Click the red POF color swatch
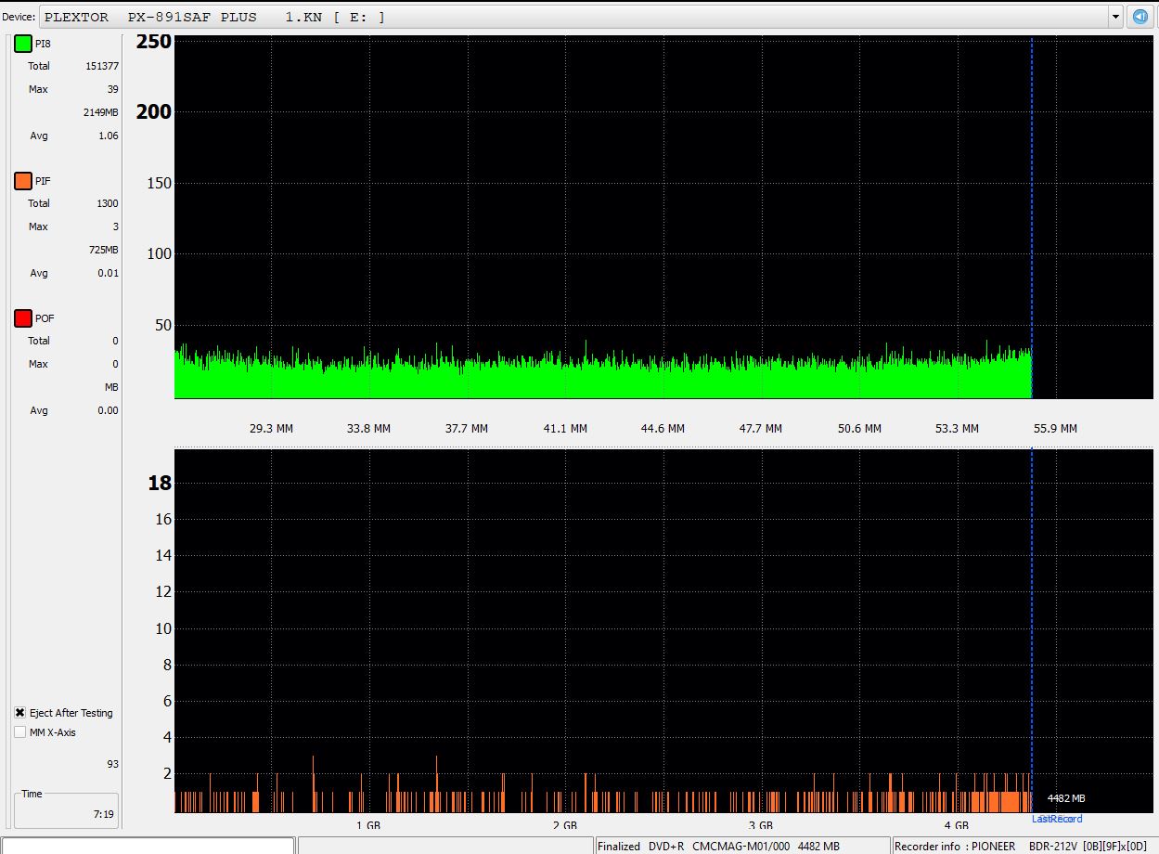This screenshot has width=1159, height=854. [x=23, y=318]
